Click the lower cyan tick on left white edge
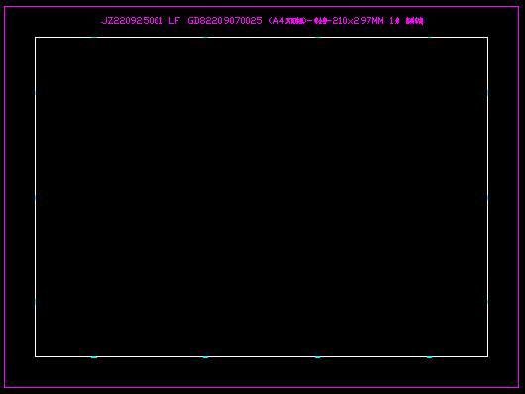The height and width of the screenshot is (394, 525). coord(35,302)
